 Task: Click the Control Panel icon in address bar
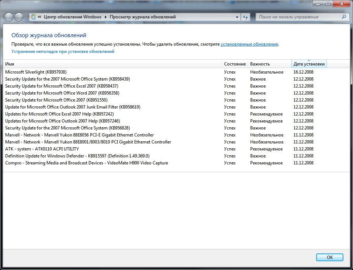[x=33, y=17]
